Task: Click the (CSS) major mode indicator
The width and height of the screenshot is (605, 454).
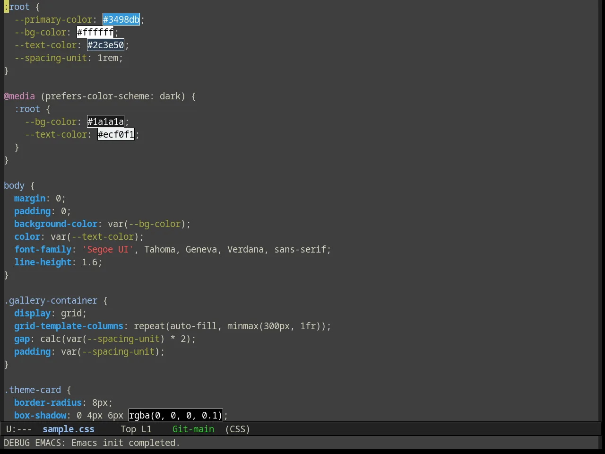Action: [238, 429]
